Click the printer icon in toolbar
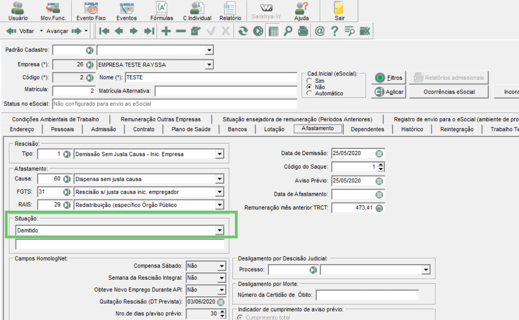Image resolution: width=519 pixels, height=320 pixels. (303, 31)
